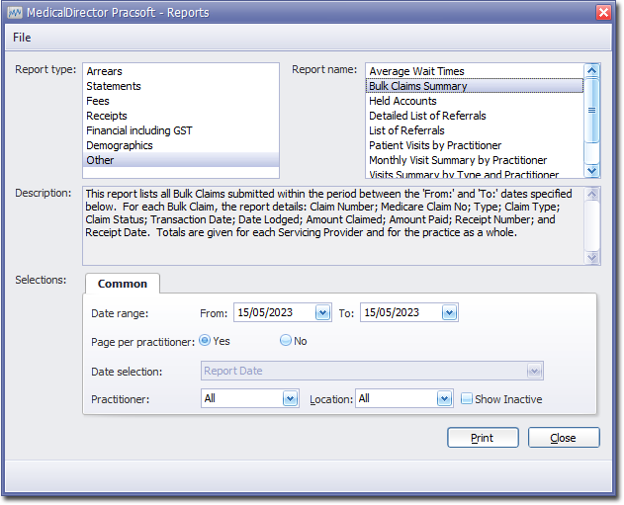
Task: Click the Print button
Action: (483, 438)
